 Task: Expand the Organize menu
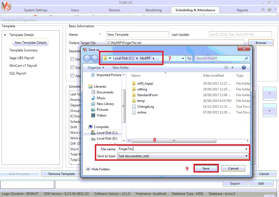pyautogui.click(x=96, y=68)
